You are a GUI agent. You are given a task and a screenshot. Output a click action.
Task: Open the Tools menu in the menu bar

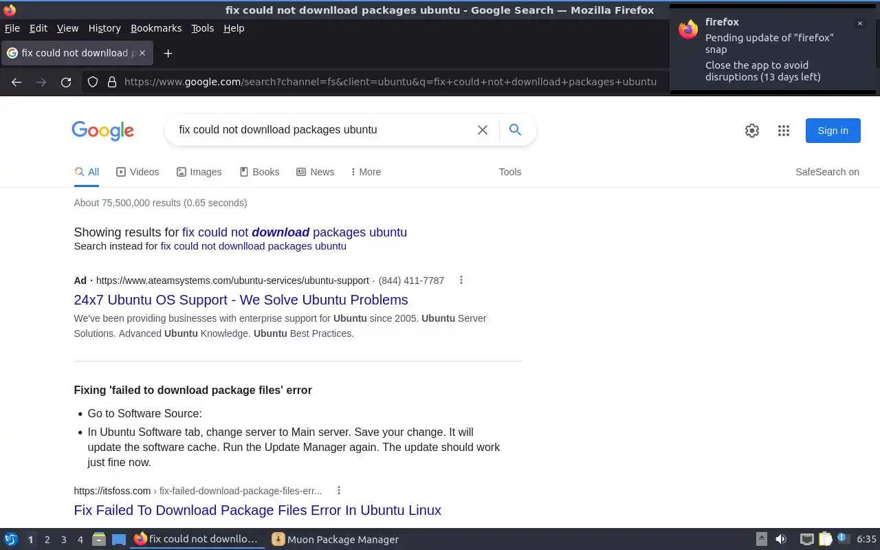203,28
